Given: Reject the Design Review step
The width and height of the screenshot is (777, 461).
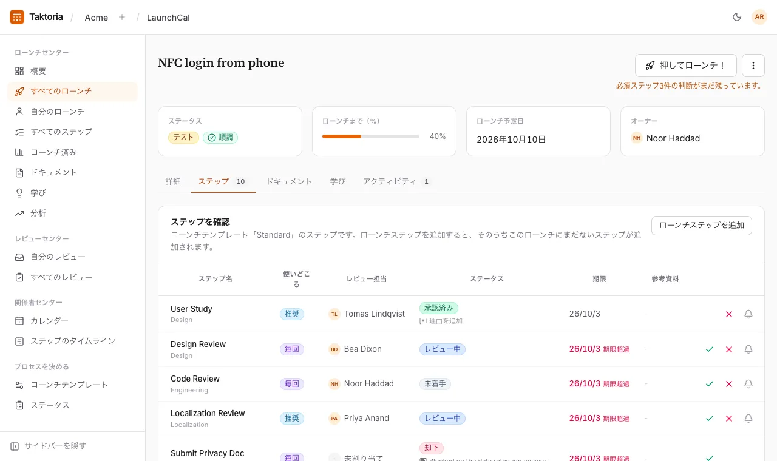Looking at the screenshot, I should 729,349.
